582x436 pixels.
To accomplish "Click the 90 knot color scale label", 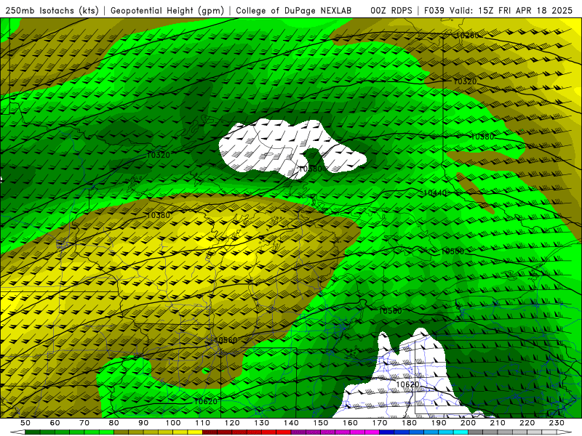I will coord(143,423).
